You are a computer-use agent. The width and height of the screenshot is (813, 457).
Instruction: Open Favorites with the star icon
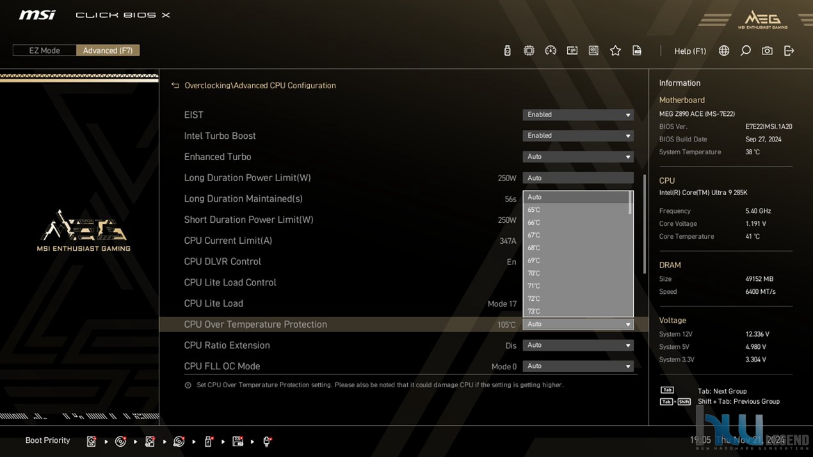[615, 51]
